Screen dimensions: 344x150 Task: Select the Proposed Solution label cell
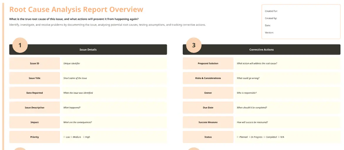click(208, 63)
